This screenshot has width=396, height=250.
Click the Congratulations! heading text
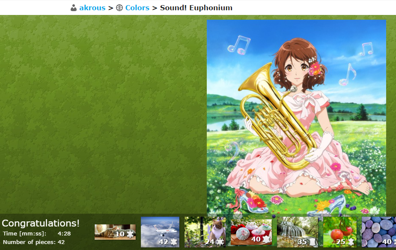tap(41, 223)
